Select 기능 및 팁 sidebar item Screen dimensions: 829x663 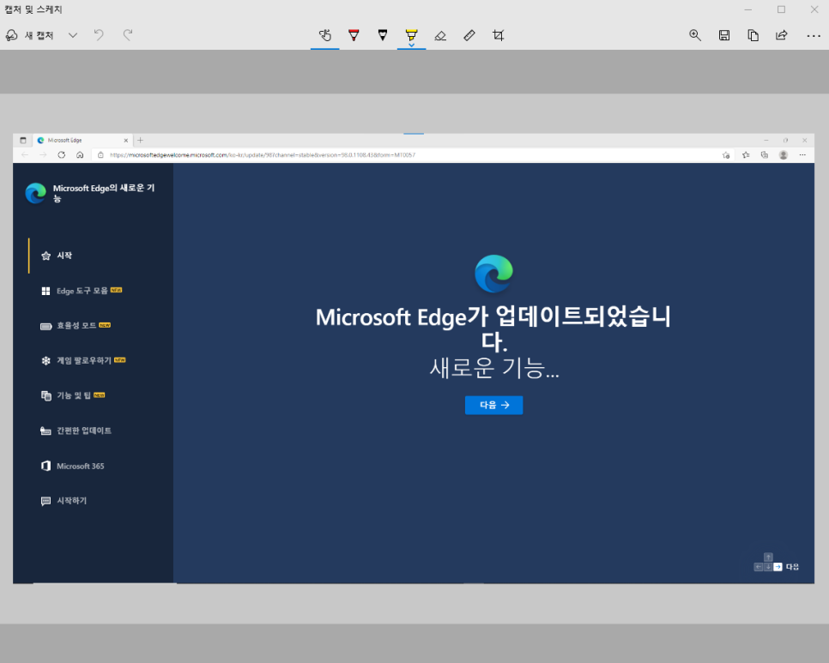tap(73, 395)
